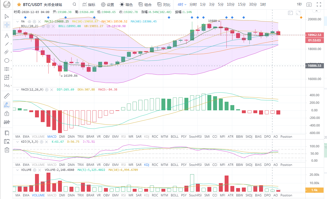Remove the MA indicator with X
Image resolution: width=327 pixels, height=199 pixels.
click(x=39, y=21)
